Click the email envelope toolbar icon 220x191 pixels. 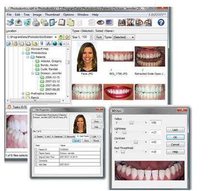(x=19, y=22)
